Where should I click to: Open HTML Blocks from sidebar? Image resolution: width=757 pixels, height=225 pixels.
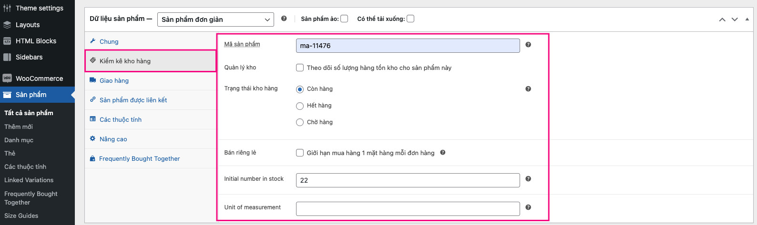[36, 41]
